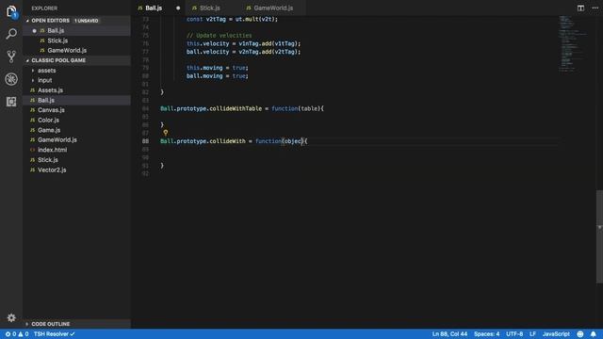This screenshot has width=603, height=339.
Task: Open Source Control view icon
Action: (11, 56)
